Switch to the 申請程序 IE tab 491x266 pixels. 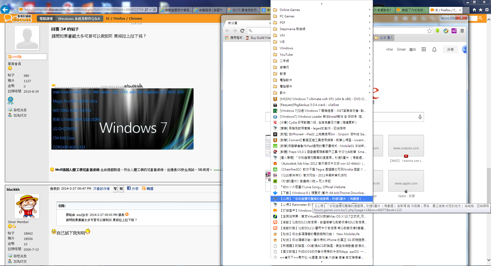coord(209,10)
